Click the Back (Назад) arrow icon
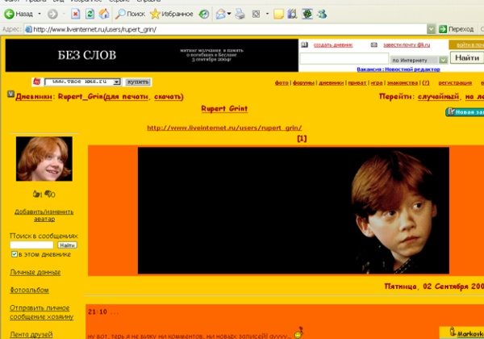This screenshot has height=339, width=484. tap(9, 14)
